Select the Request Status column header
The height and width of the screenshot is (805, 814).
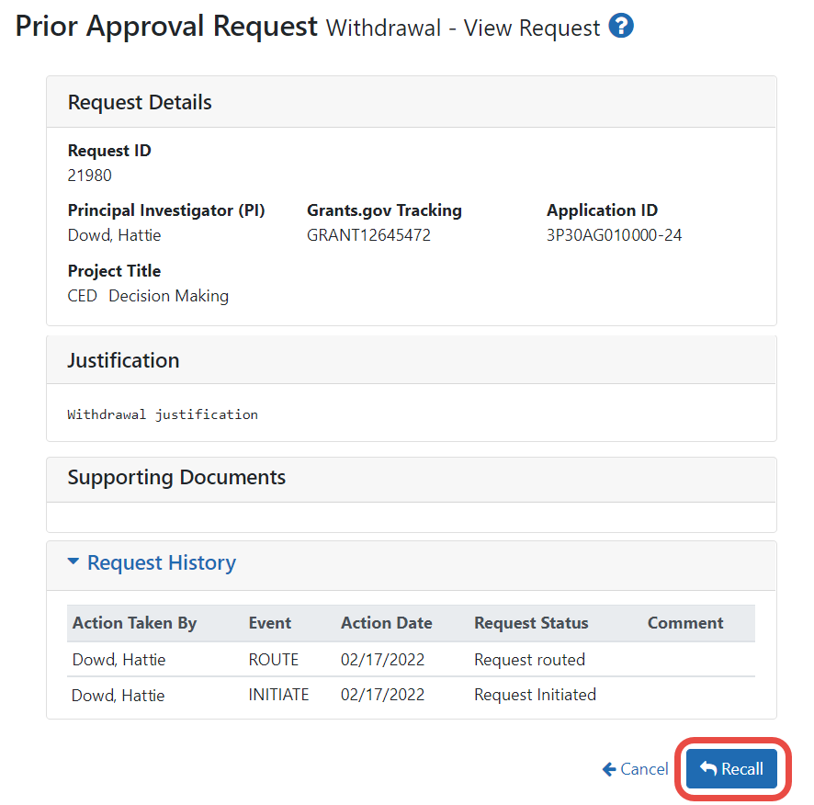tap(530, 623)
